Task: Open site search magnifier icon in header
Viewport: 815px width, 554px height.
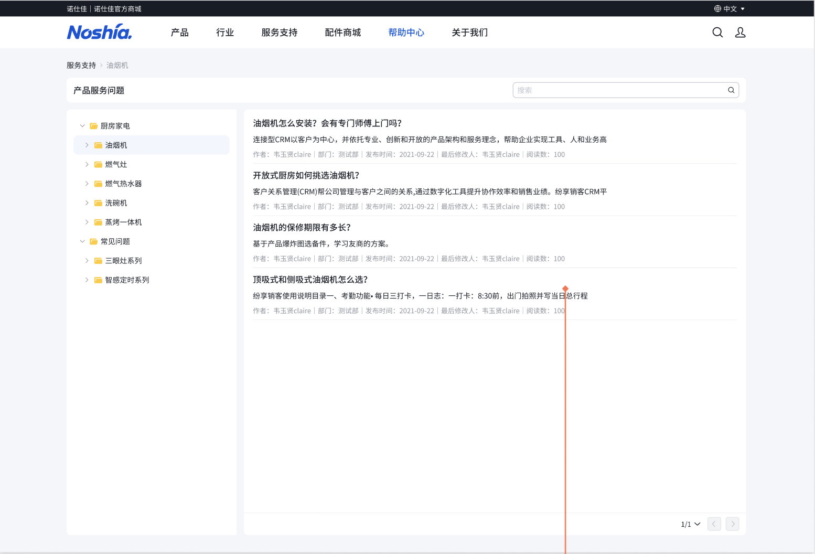Action: click(717, 33)
